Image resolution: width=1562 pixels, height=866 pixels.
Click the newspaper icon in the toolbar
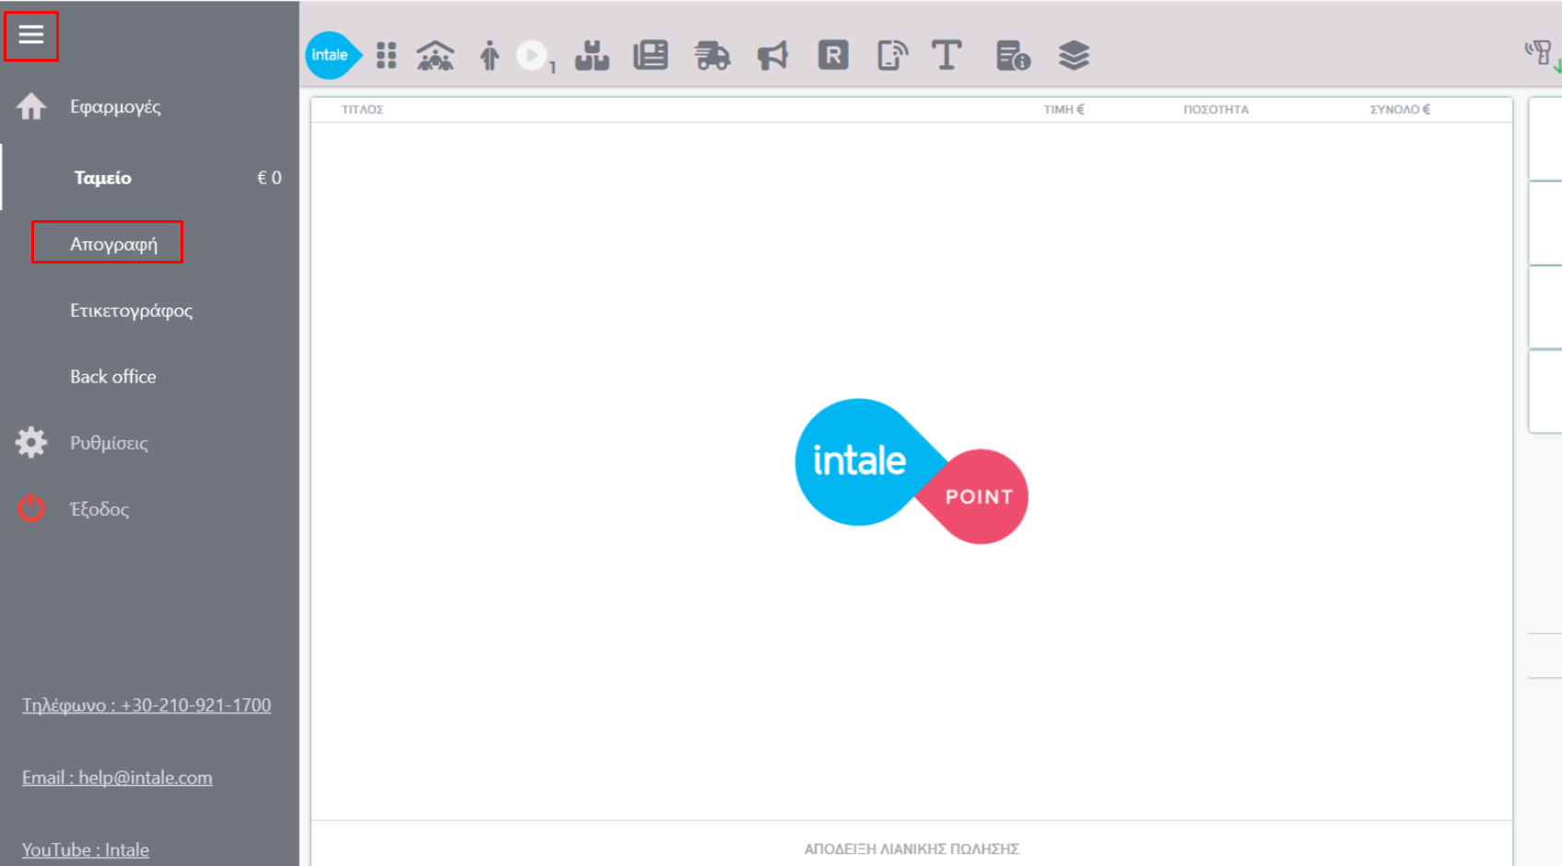[651, 55]
